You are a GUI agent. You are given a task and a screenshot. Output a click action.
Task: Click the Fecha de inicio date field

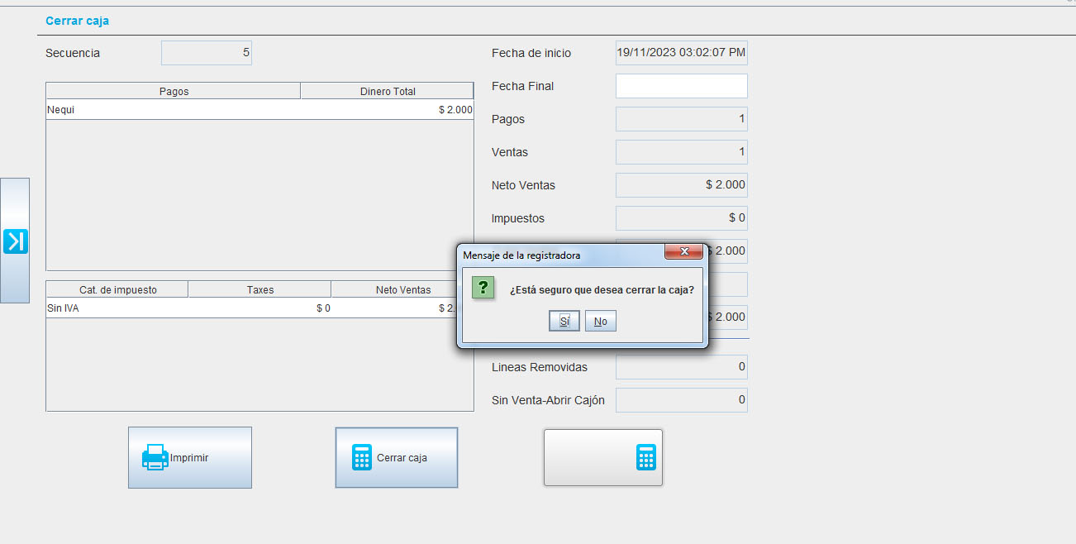(681, 53)
